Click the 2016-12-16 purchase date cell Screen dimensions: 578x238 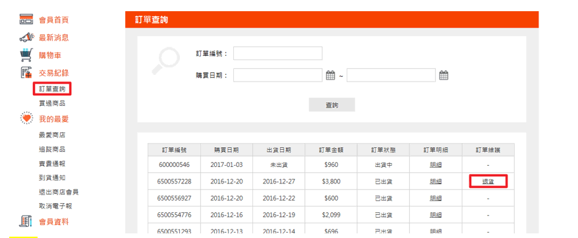[227, 215]
